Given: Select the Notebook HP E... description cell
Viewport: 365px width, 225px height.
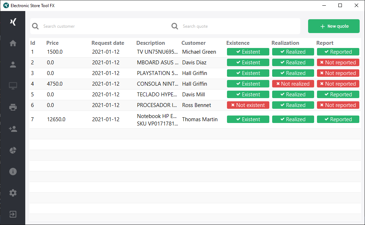Looking at the screenshot, I should tap(157, 119).
